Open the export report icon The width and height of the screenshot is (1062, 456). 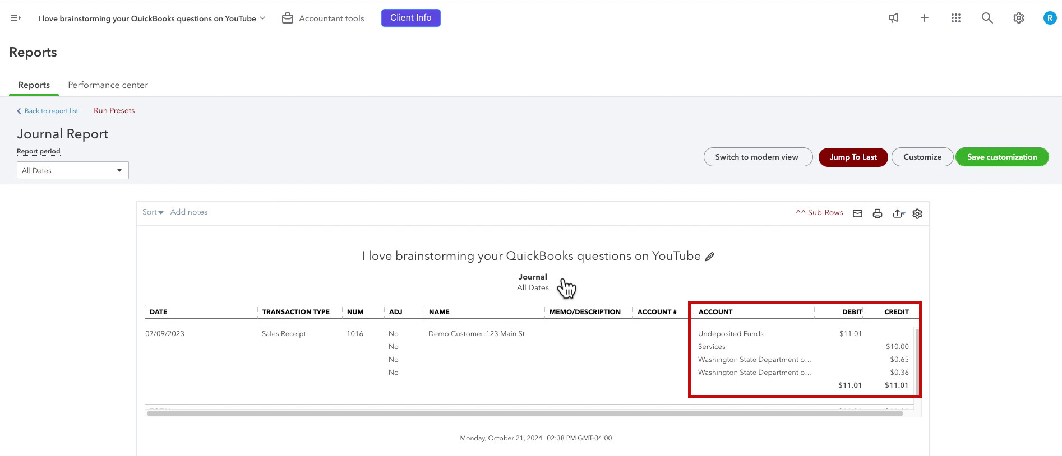[899, 213]
